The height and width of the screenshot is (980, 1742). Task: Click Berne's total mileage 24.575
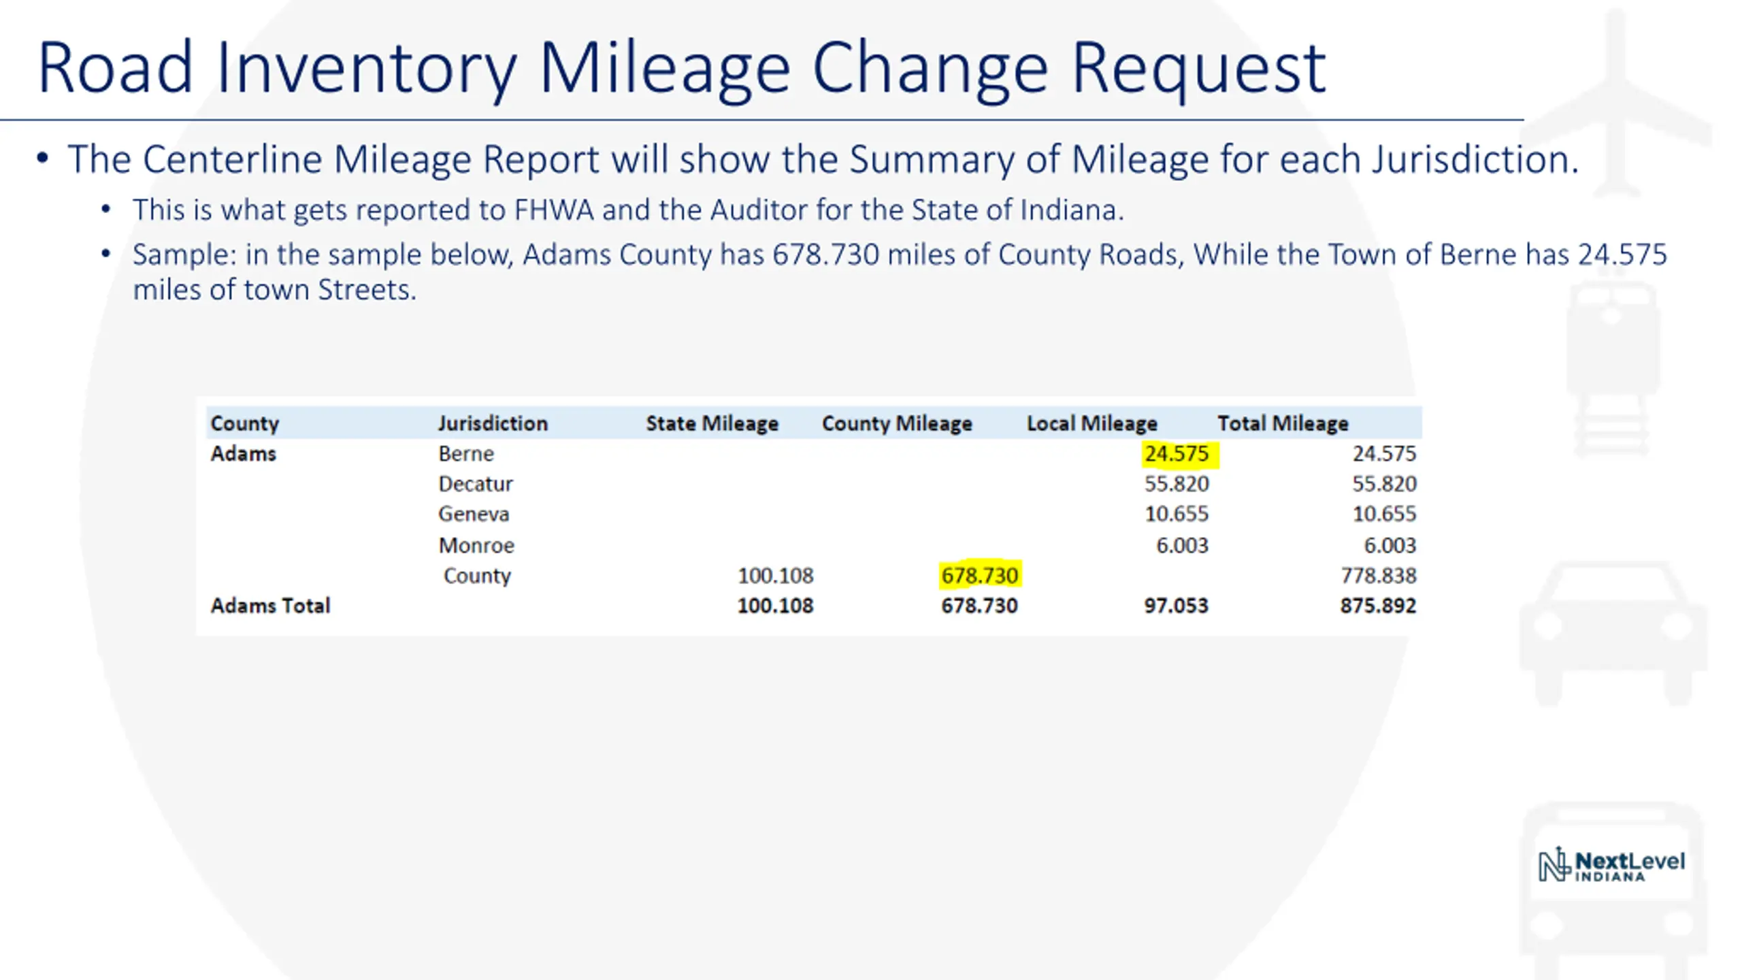[1384, 453]
